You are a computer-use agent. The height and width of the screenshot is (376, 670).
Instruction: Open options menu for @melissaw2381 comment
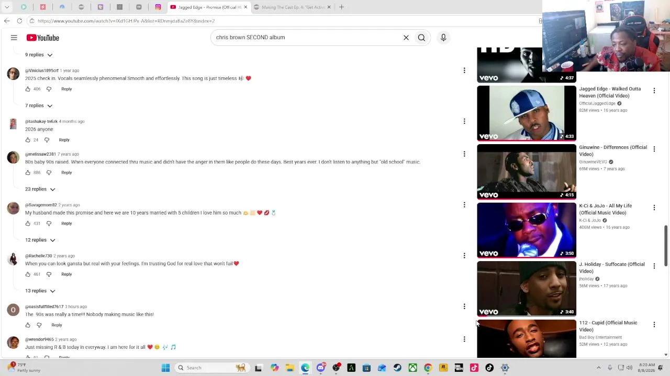tap(464, 154)
